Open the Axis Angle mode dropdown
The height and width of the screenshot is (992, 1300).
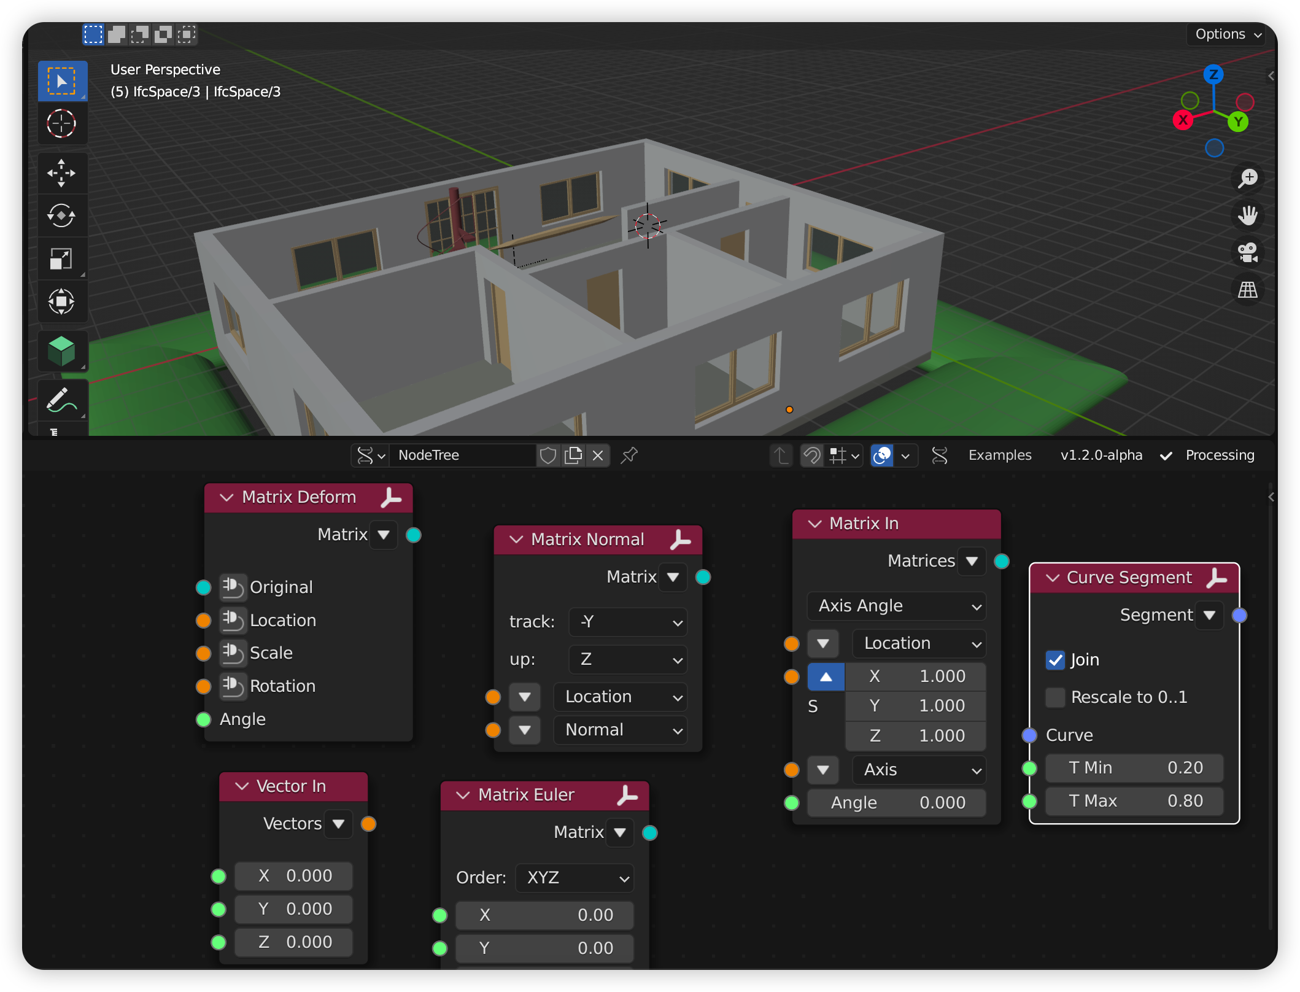pyautogui.click(x=896, y=606)
